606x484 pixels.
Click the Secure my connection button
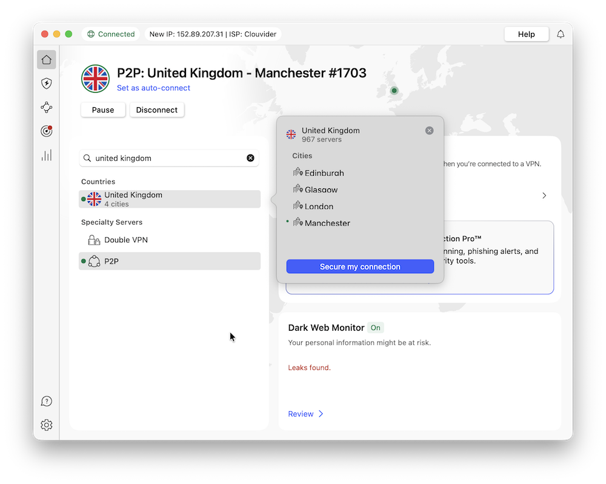(x=360, y=267)
